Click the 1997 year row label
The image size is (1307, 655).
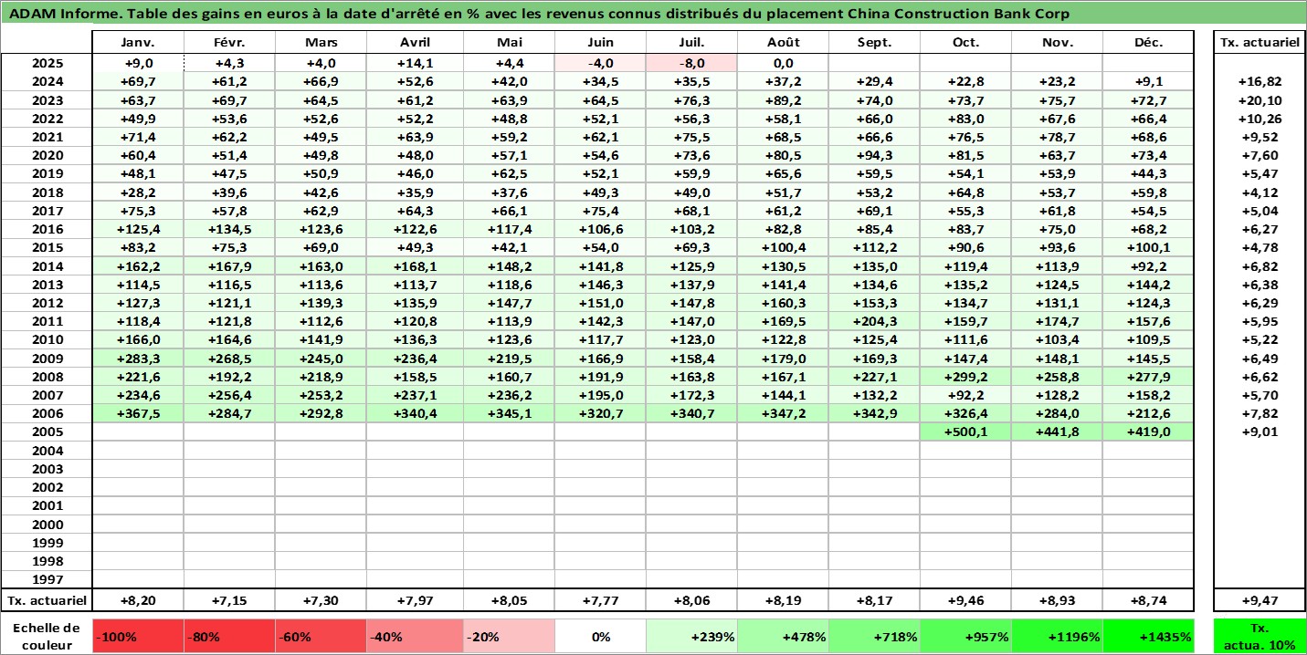47,579
